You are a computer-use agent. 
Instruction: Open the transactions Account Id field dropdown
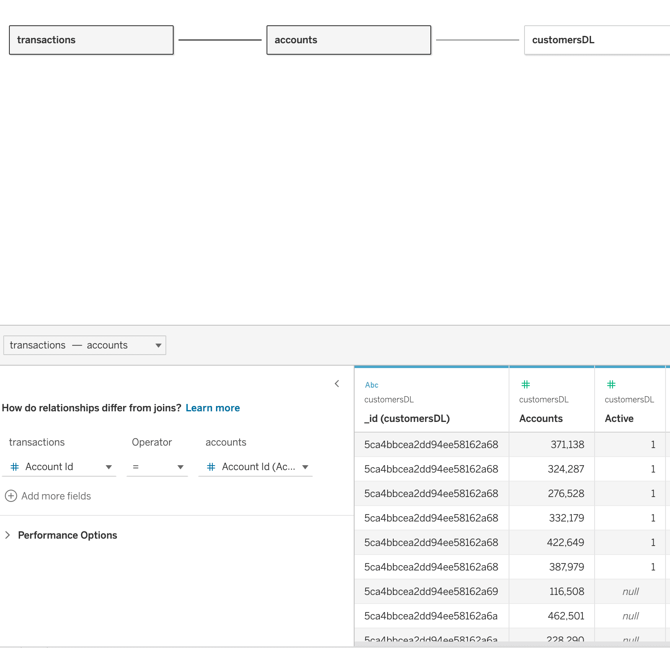coord(108,467)
